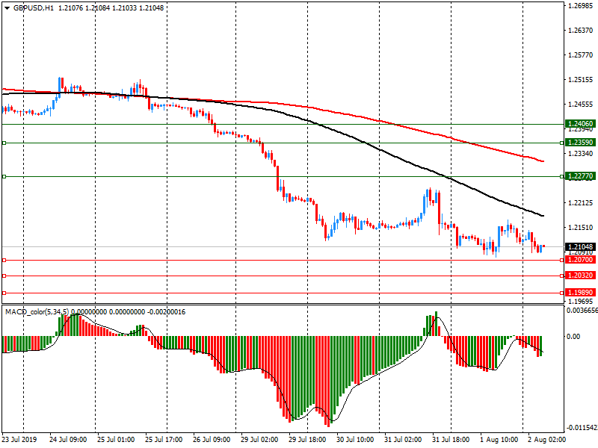The height and width of the screenshot is (448, 598).
Task: Click the 1.25155 price scale value
Action: click(x=581, y=80)
